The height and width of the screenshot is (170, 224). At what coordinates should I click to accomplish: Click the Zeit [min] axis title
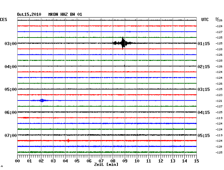coord(106,164)
